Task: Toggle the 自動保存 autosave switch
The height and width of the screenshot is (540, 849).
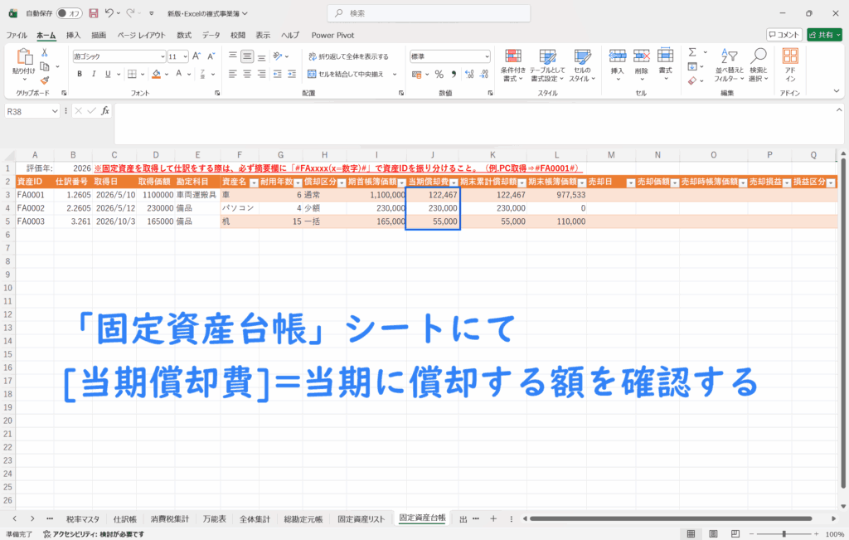Action: (x=70, y=13)
